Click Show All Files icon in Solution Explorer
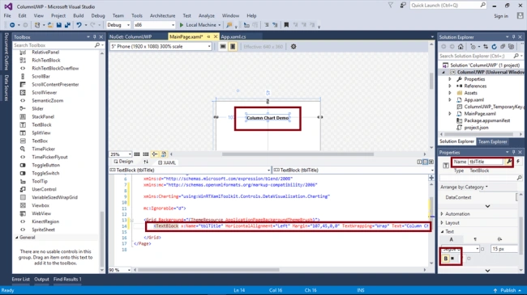 (x=512, y=47)
